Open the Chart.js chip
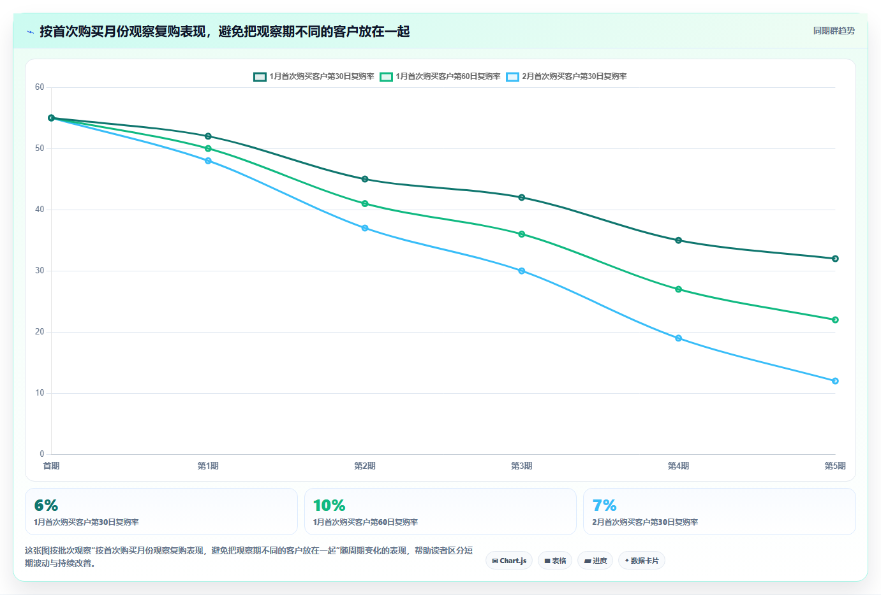The width and height of the screenshot is (881, 595). (x=509, y=561)
